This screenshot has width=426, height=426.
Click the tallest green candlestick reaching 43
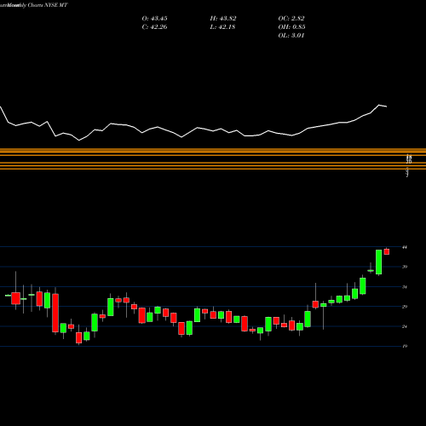tap(378, 262)
